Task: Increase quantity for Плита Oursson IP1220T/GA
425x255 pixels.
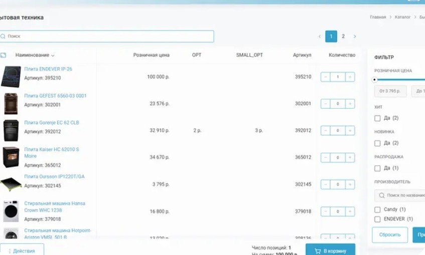Action: (x=350, y=184)
